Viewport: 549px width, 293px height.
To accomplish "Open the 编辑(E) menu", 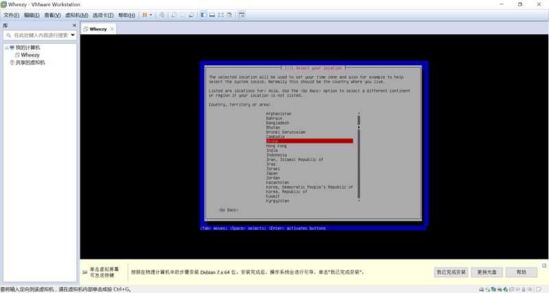I will point(32,15).
